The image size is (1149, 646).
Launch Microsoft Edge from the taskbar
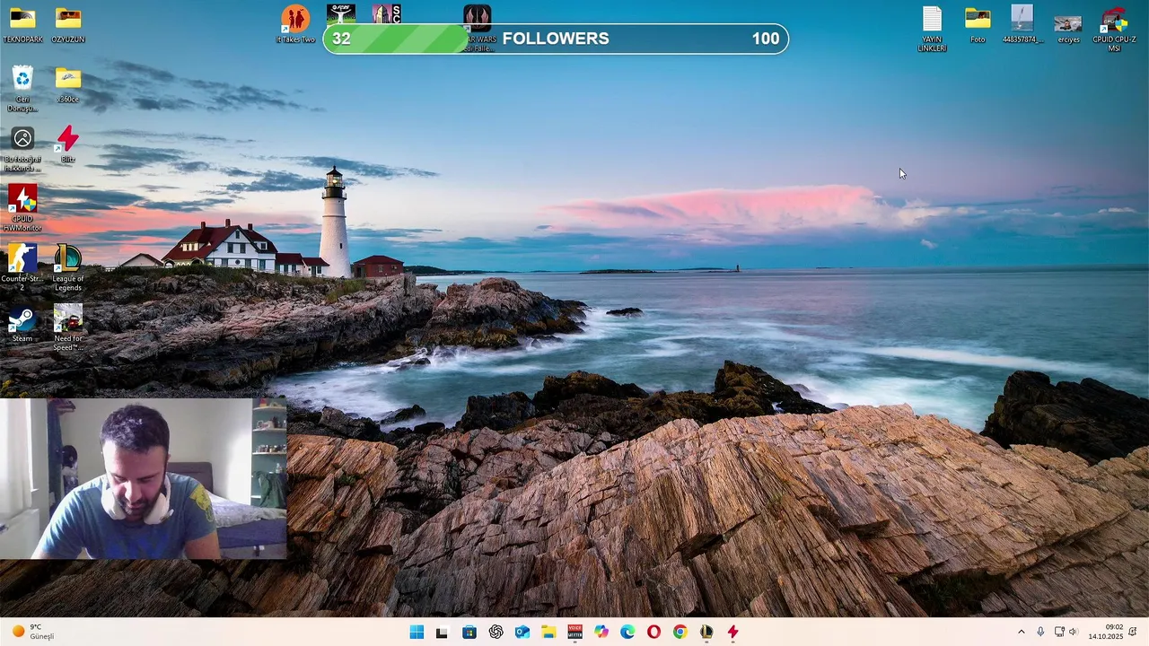[627, 632]
